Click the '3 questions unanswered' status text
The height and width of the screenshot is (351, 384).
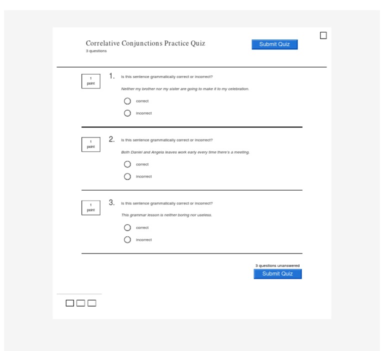(x=277, y=265)
